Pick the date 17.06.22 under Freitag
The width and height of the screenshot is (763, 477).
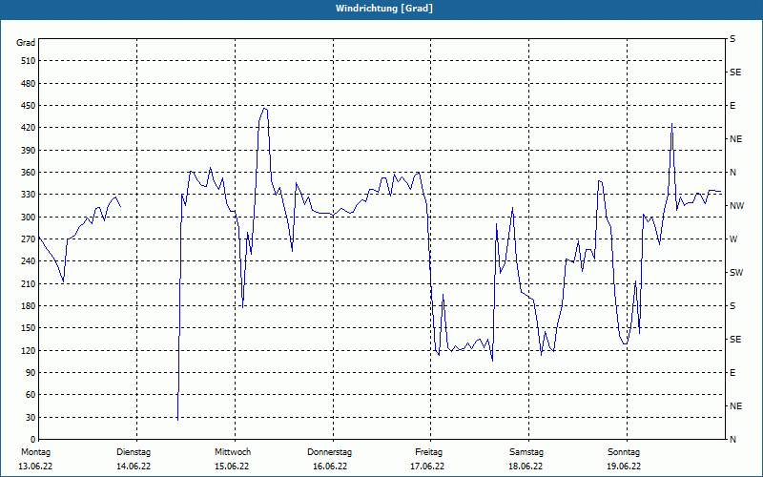click(x=427, y=467)
